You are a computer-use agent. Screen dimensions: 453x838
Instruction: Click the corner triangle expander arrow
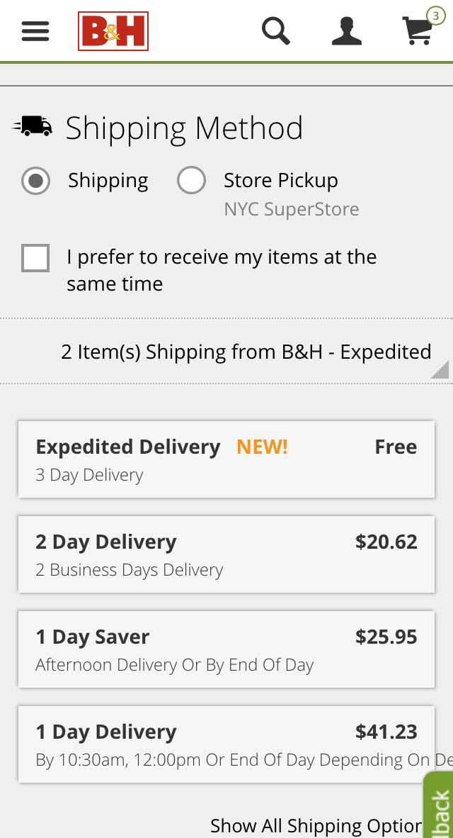(440, 369)
